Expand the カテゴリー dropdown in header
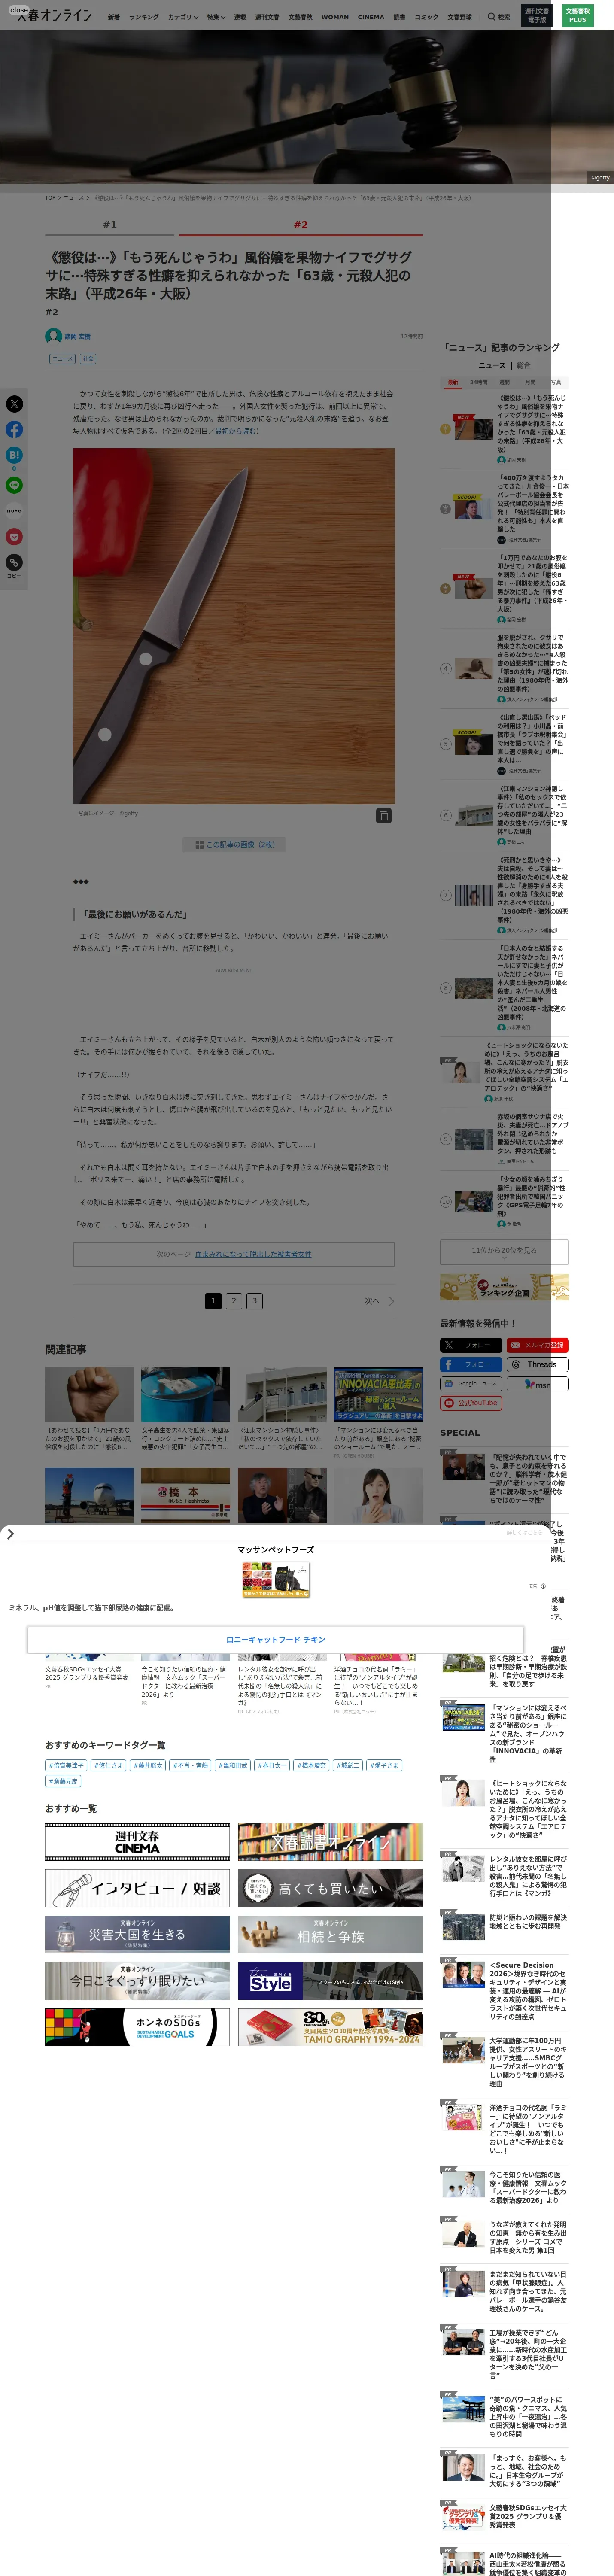614x2576 pixels. pos(182,17)
